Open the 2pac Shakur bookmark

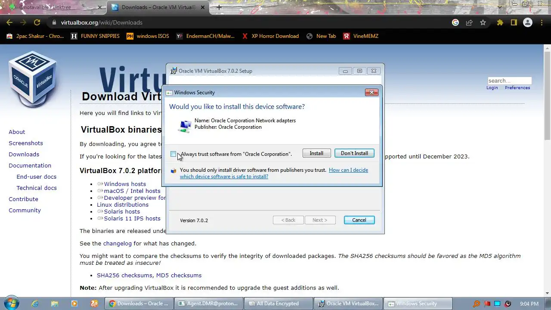35,36
